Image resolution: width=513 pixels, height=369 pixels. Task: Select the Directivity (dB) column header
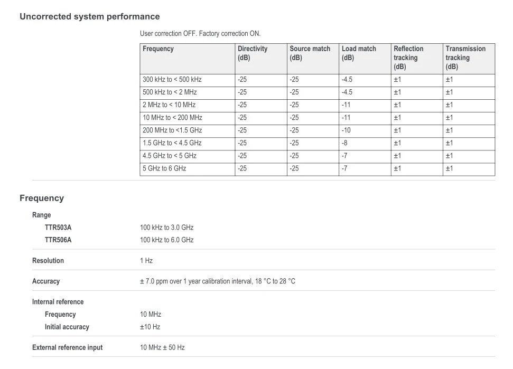tap(261, 59)
